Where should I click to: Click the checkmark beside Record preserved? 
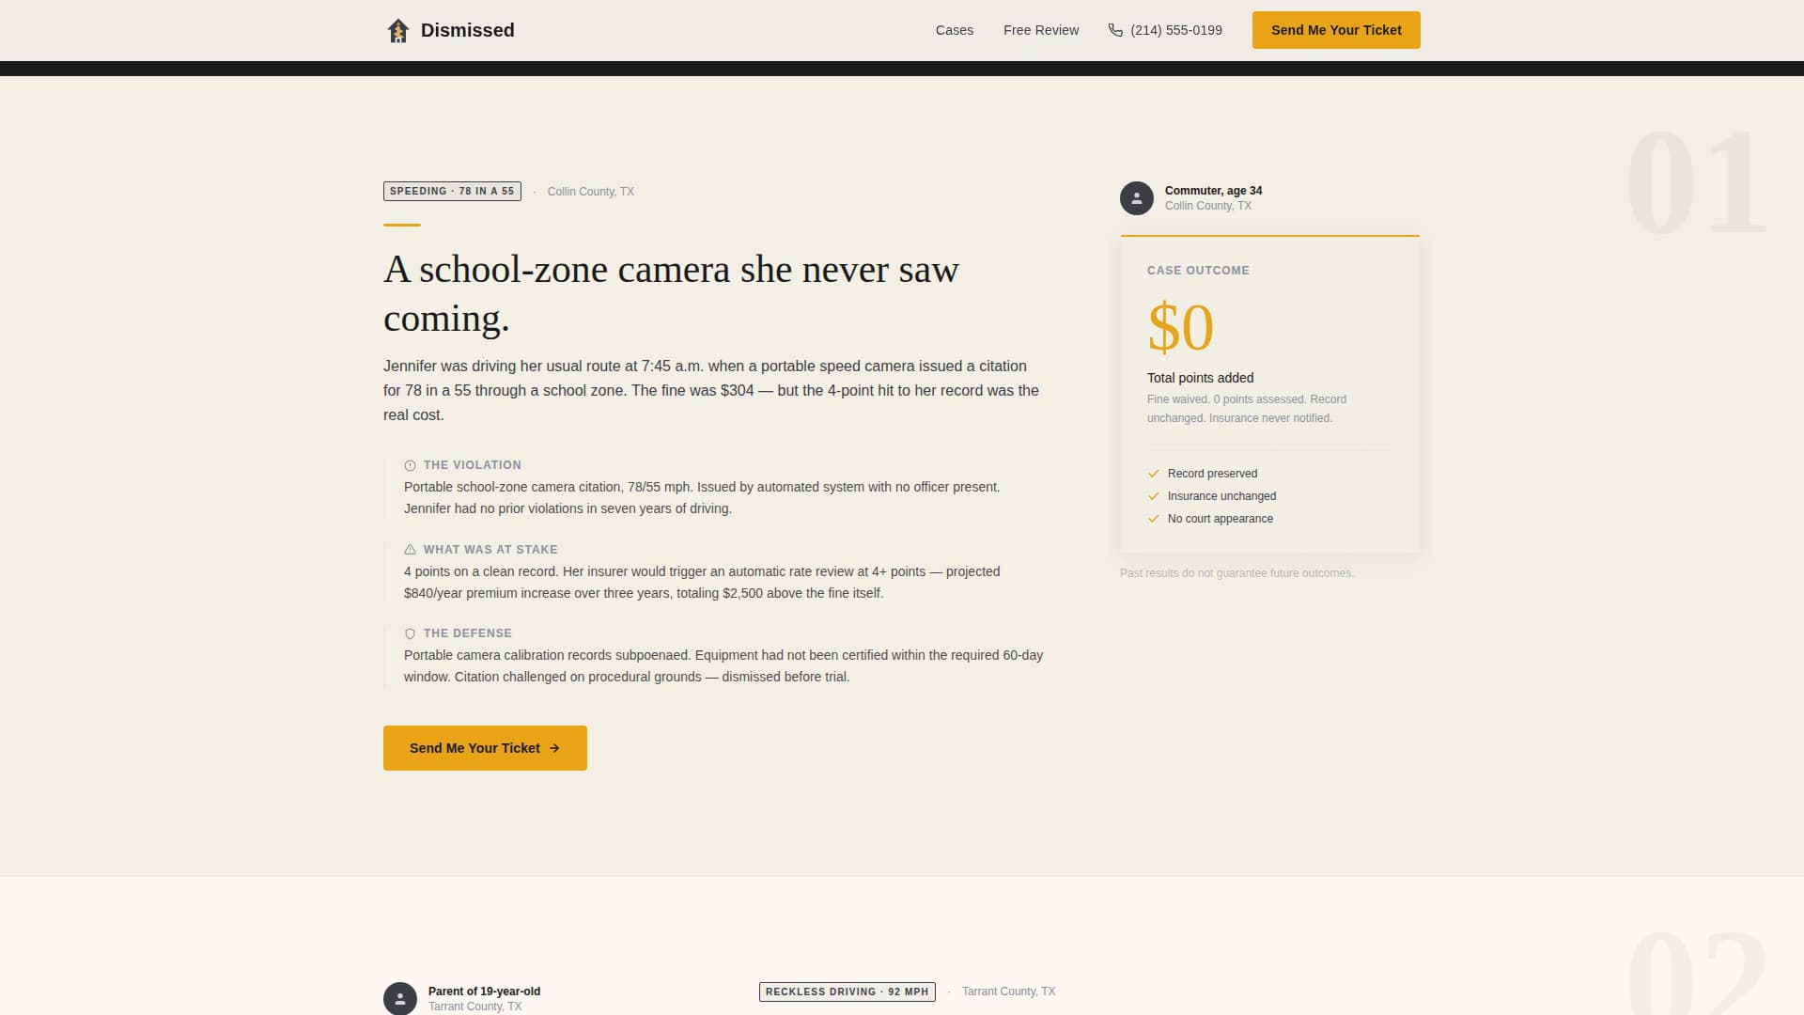click(x=1153, y=473)
